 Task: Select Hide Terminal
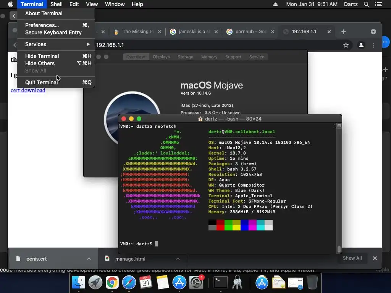tap(56, 56)
